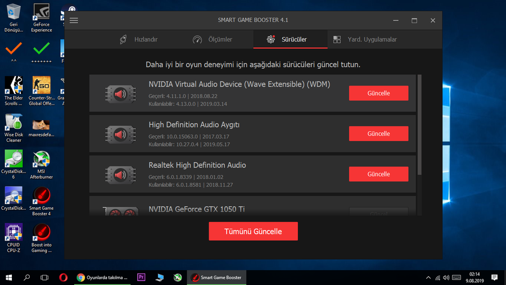The width and height of the screenshot is (506, 285).
Task: Select The Elder Scrolls desktop shortcut
Action: (13, 91)
